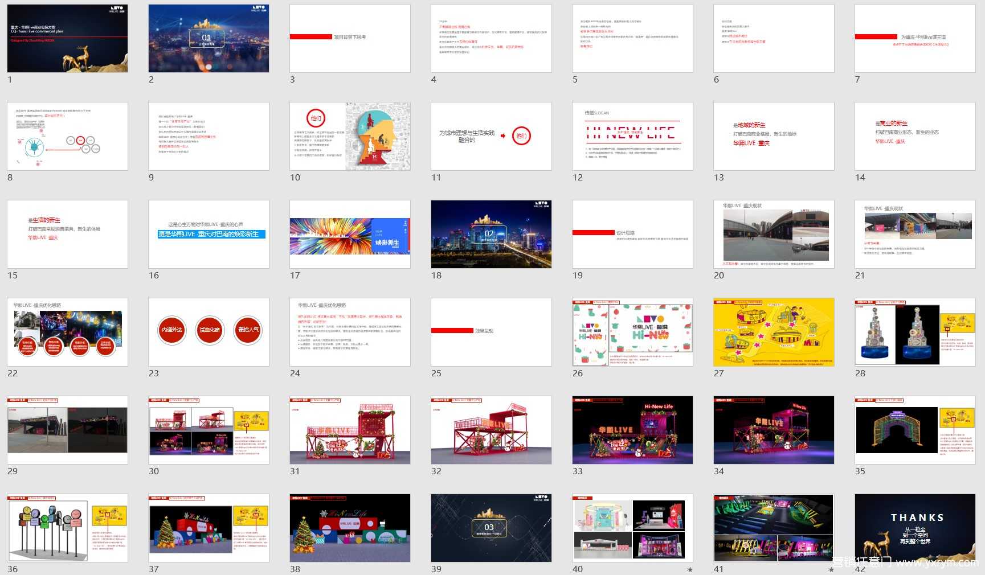Select slide 30 with four stage renders
985x575 pixels.
click(209, 430)
